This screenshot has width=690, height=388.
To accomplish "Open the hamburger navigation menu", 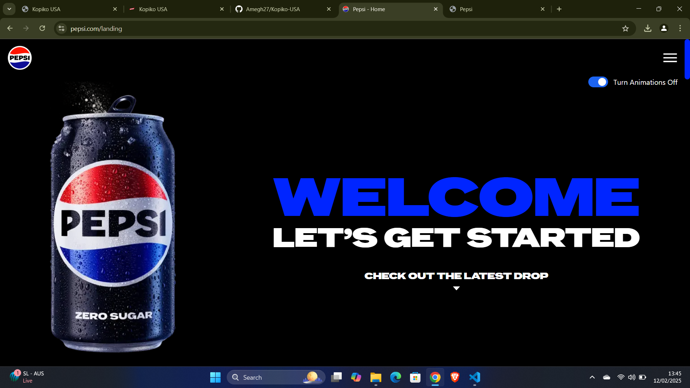I will 670,58.
